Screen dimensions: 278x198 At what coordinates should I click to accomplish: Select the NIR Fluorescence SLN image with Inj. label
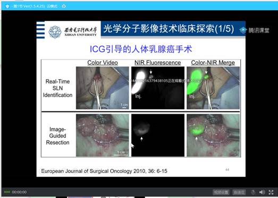pyautogui.click(x=158, y=88)
